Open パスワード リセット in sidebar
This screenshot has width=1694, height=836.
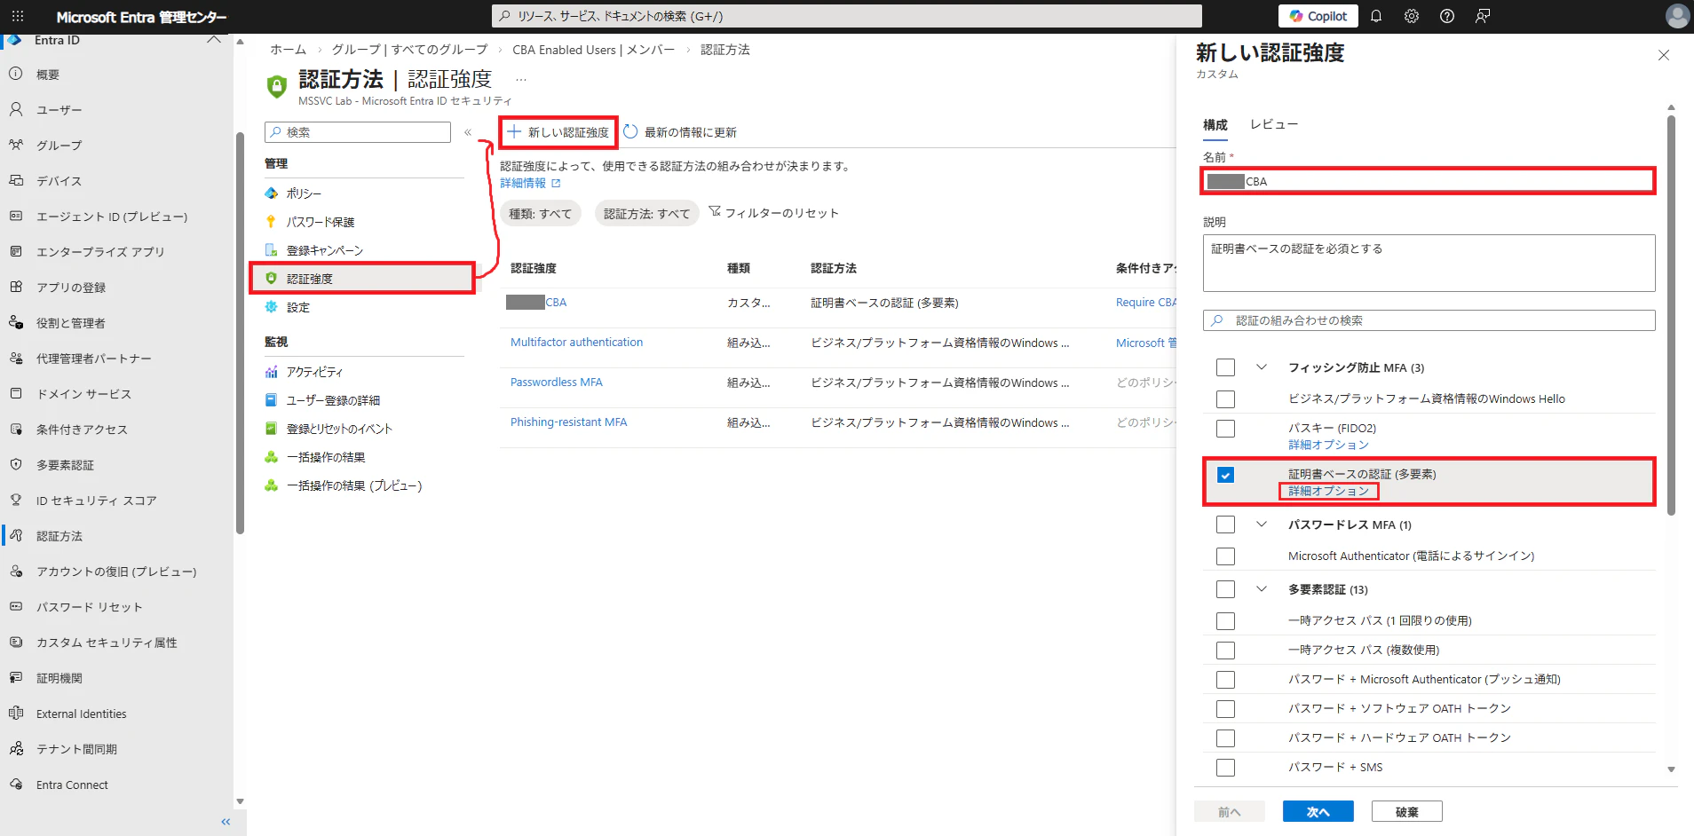coord(90,607)
